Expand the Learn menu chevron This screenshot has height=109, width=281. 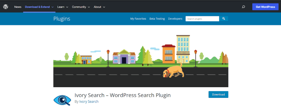(x=67, y=7)
